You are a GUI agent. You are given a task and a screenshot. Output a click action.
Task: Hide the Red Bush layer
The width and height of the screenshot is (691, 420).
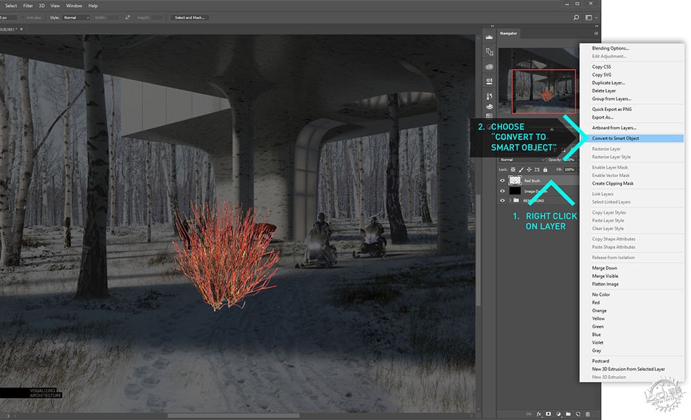[502, 180]
